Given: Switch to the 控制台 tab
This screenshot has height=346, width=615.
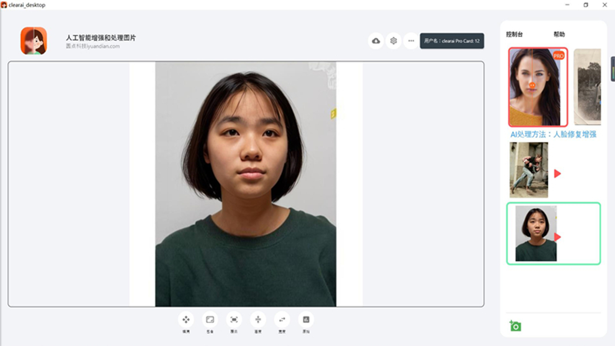Looking at the screenshot, I should point(514,35).
